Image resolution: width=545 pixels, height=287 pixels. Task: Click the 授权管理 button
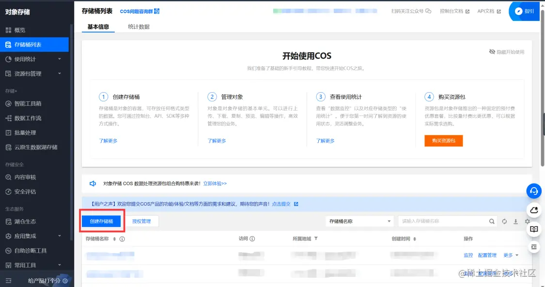coord(141,221)
